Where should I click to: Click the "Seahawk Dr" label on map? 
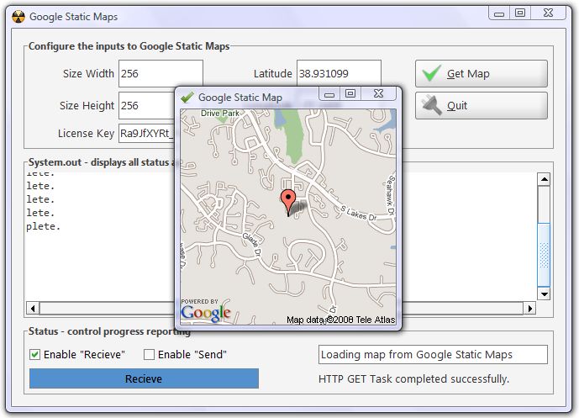pos(390,196)
